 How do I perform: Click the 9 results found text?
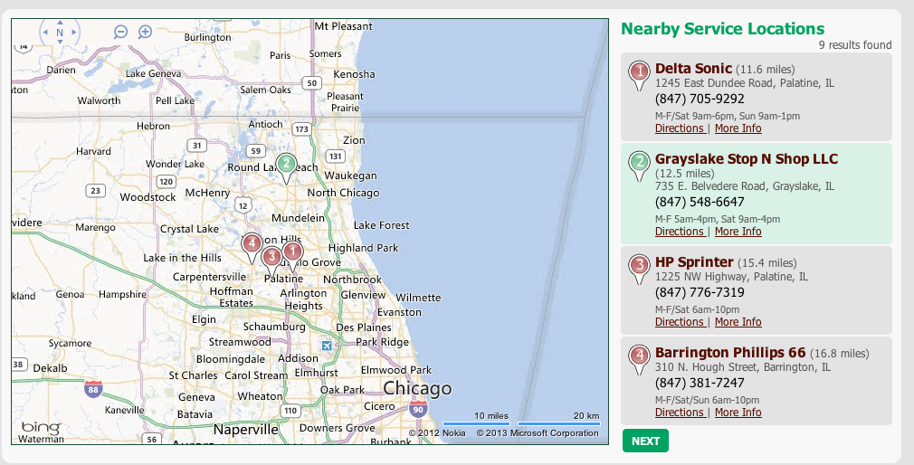point(854,45)
